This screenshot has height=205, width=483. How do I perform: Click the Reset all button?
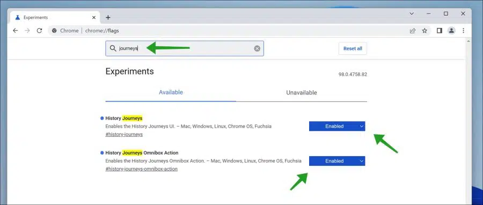pyautogui.click(x=353, y=48)
